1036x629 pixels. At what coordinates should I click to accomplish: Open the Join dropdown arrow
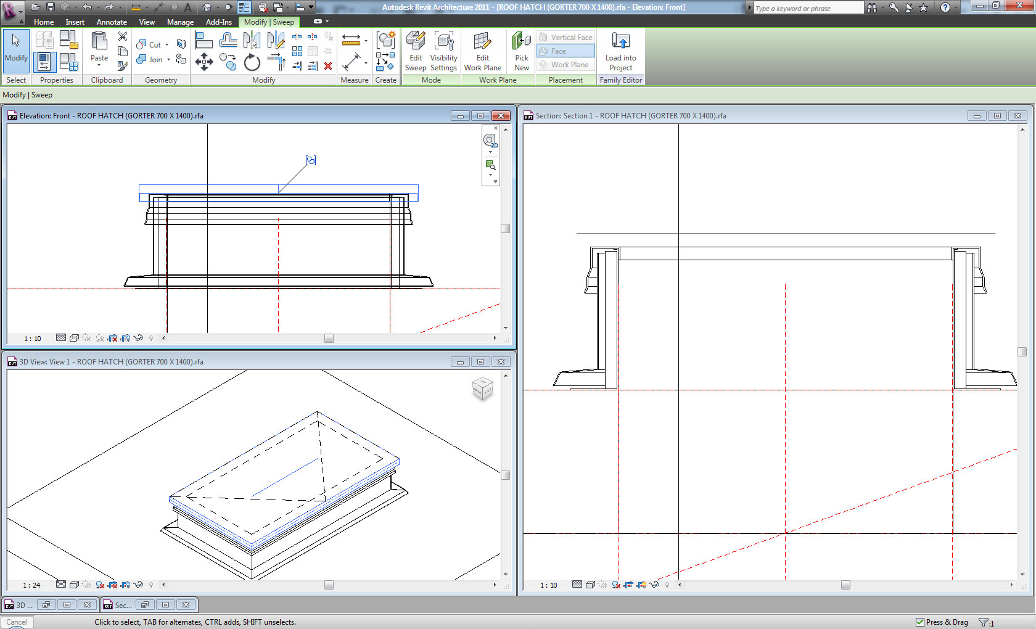pos(168,60)
